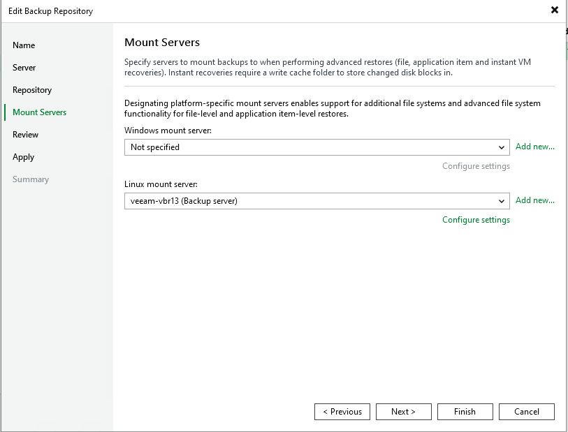Open the Repository wizard step
This screenshot has width=568, height=432.
coord(32,90)
